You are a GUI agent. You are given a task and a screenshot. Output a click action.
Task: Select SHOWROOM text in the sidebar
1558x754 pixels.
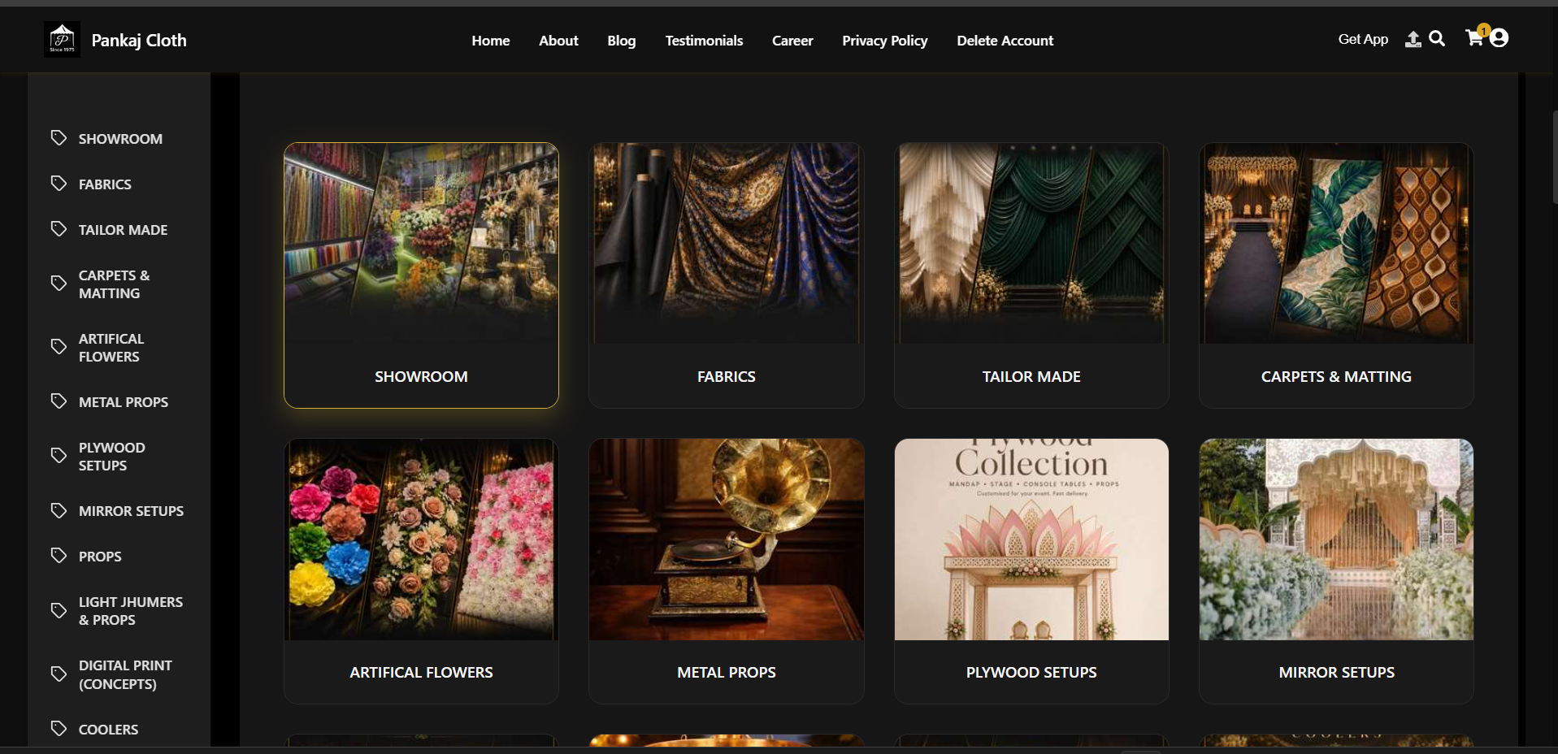click(120, 139)
